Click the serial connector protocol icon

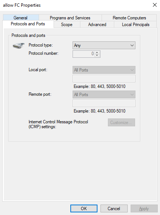pos(19,45)
